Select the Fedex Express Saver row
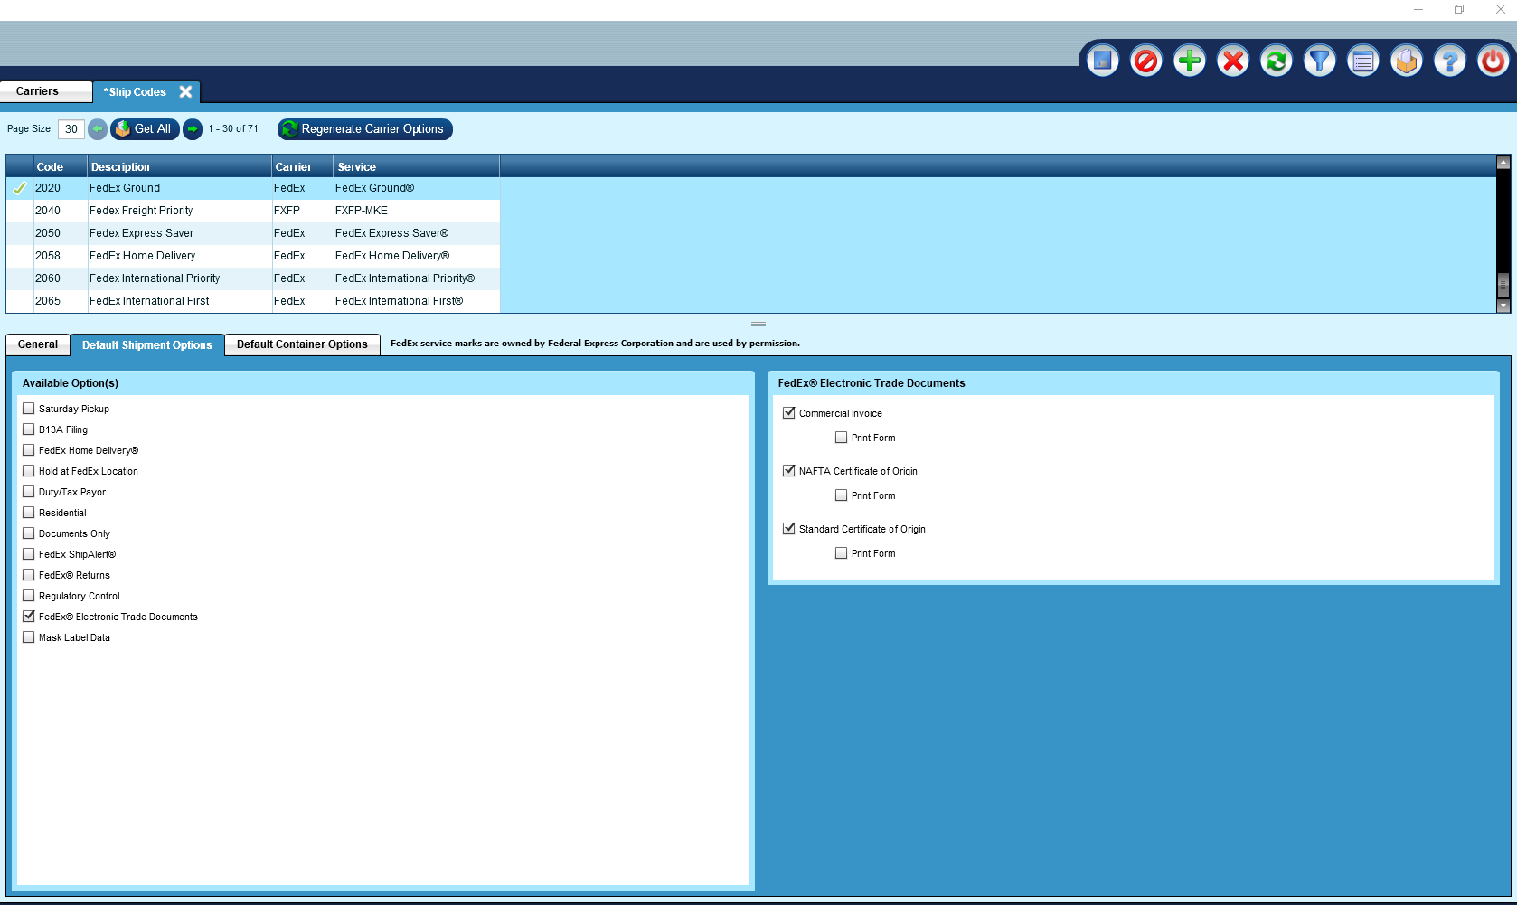1517x905 pixels. pyautogui.click(x=253, y=233)
